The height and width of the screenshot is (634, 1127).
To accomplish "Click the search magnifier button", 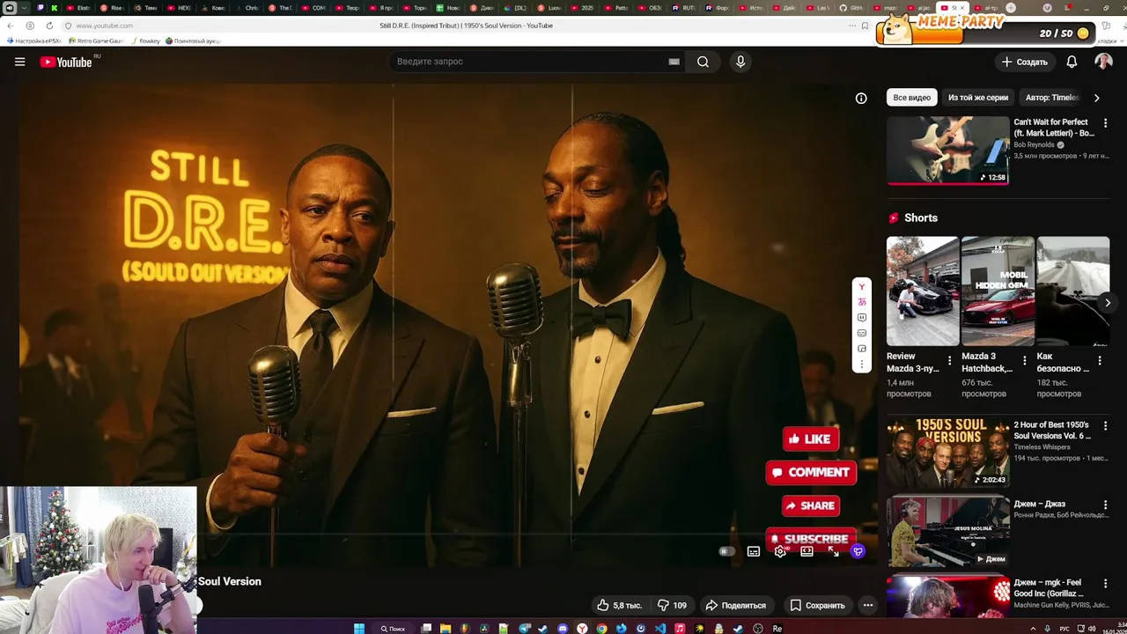I will click(703, 62).
